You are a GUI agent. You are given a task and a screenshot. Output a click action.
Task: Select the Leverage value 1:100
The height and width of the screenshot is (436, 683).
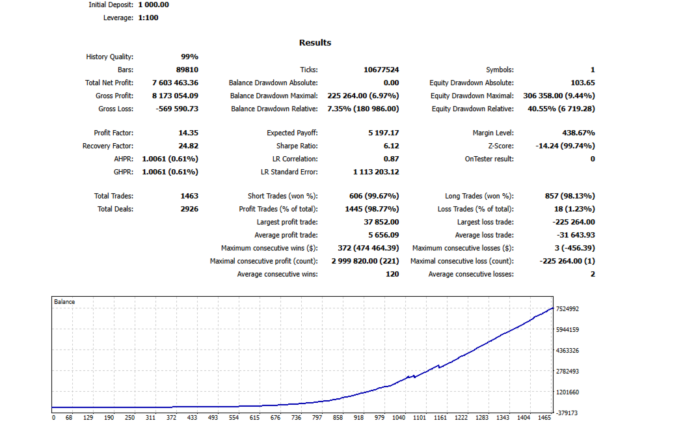click(148, 18)
